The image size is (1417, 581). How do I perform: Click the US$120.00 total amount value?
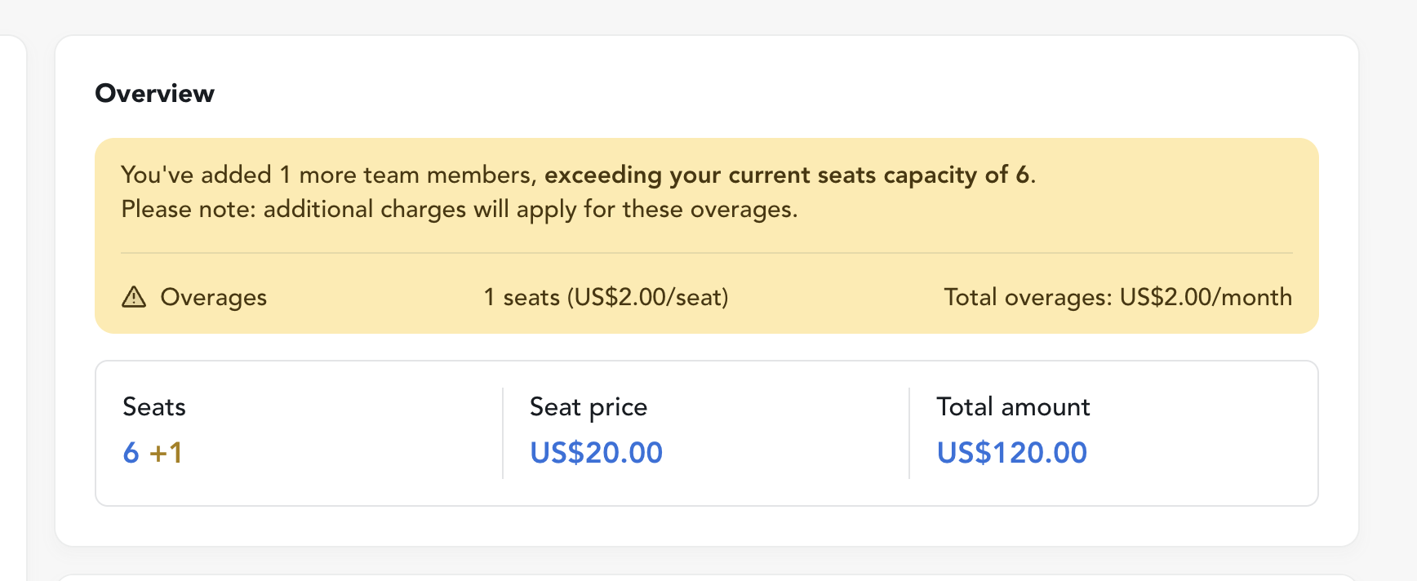tap(1011, 453)
